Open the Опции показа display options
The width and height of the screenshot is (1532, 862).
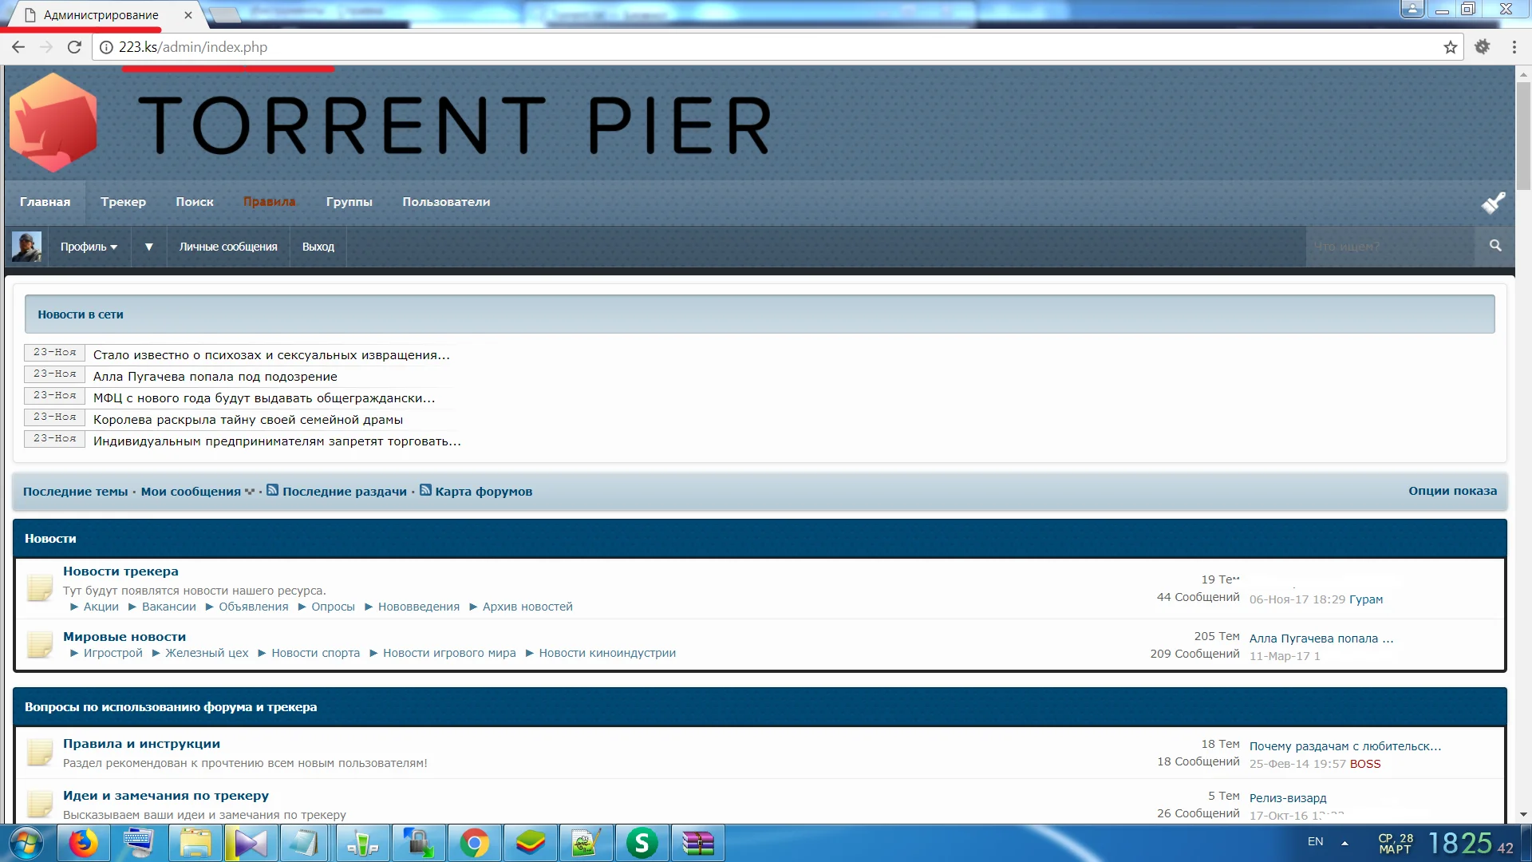pos(1452,491)
